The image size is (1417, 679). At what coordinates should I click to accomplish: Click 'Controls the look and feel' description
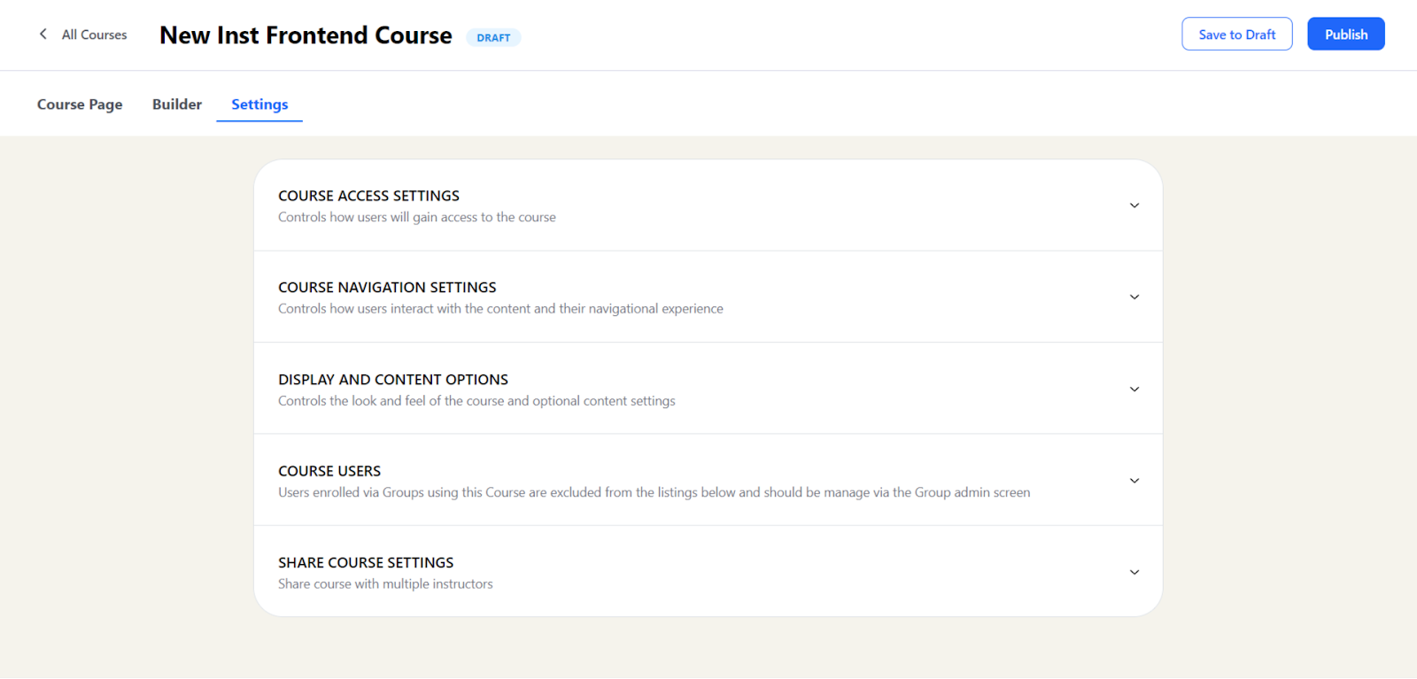click(x=476, y=401)
